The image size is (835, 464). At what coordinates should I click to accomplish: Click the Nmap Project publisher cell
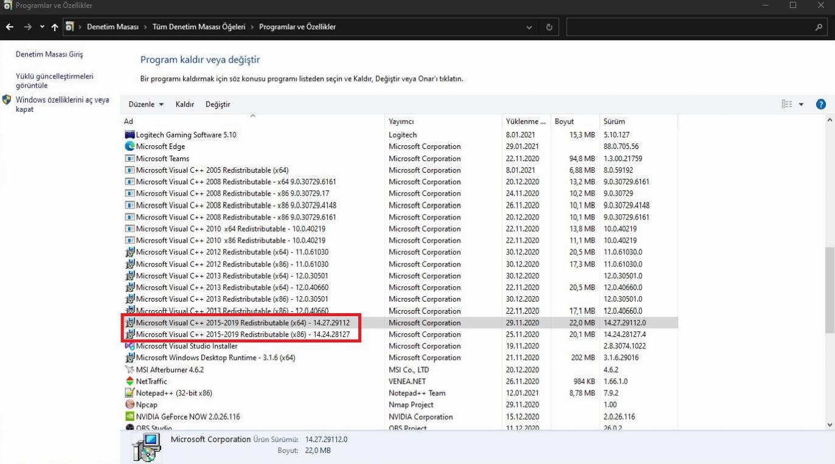411,405
